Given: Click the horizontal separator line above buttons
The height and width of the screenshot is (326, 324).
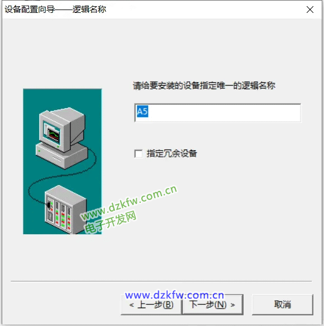Looking at the screenshot, I should 161,281.
